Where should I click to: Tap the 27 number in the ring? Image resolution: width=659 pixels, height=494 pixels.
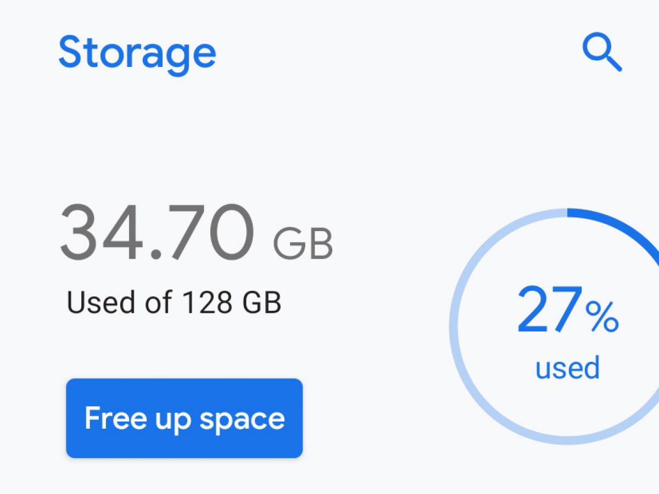click(x=549, y=311)
